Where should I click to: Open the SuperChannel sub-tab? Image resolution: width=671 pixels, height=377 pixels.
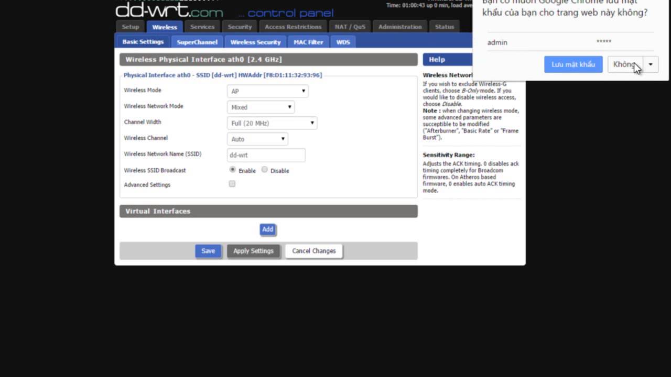click(x=197, y=42)
